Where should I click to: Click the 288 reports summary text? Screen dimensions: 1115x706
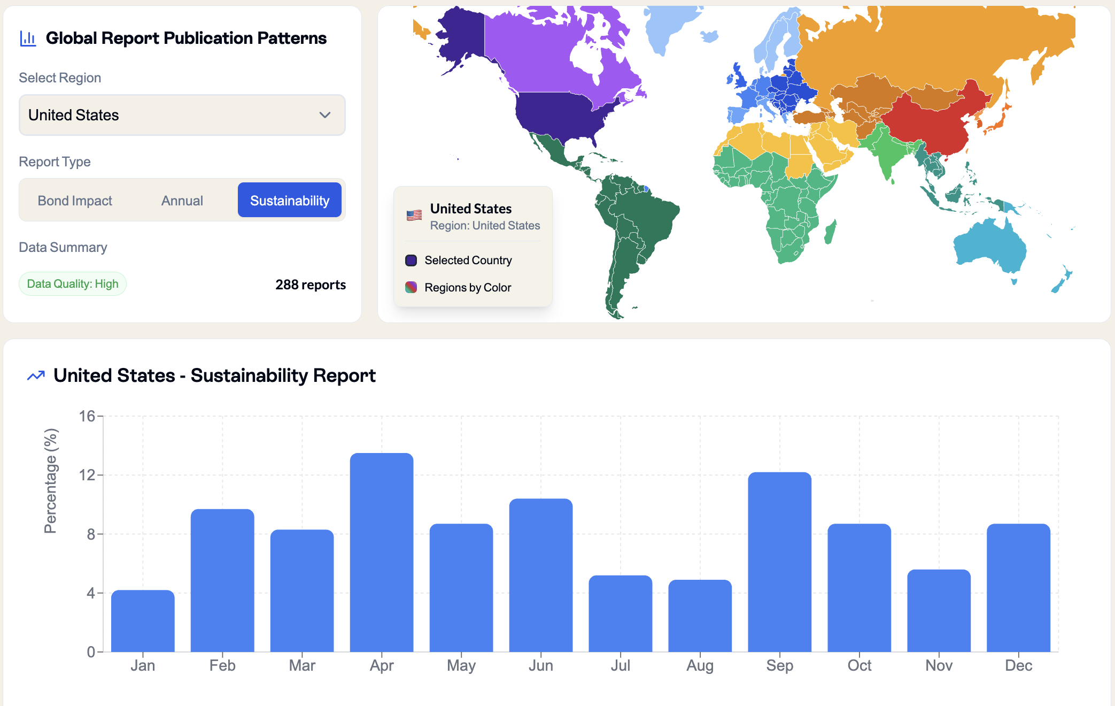click(311, 285)
